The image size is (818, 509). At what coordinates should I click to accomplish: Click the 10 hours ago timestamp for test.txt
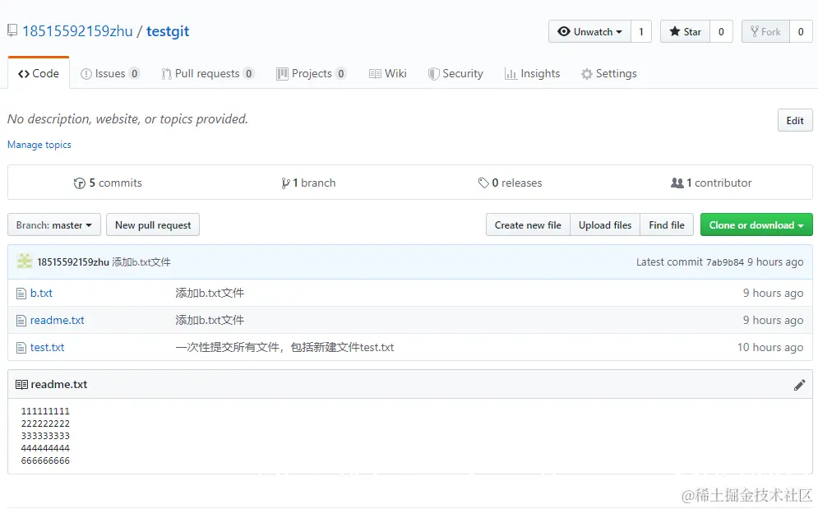coord(770,348)
